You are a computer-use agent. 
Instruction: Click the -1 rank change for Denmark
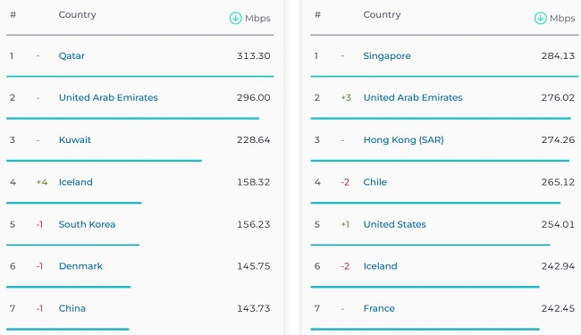tap(39, 266)
